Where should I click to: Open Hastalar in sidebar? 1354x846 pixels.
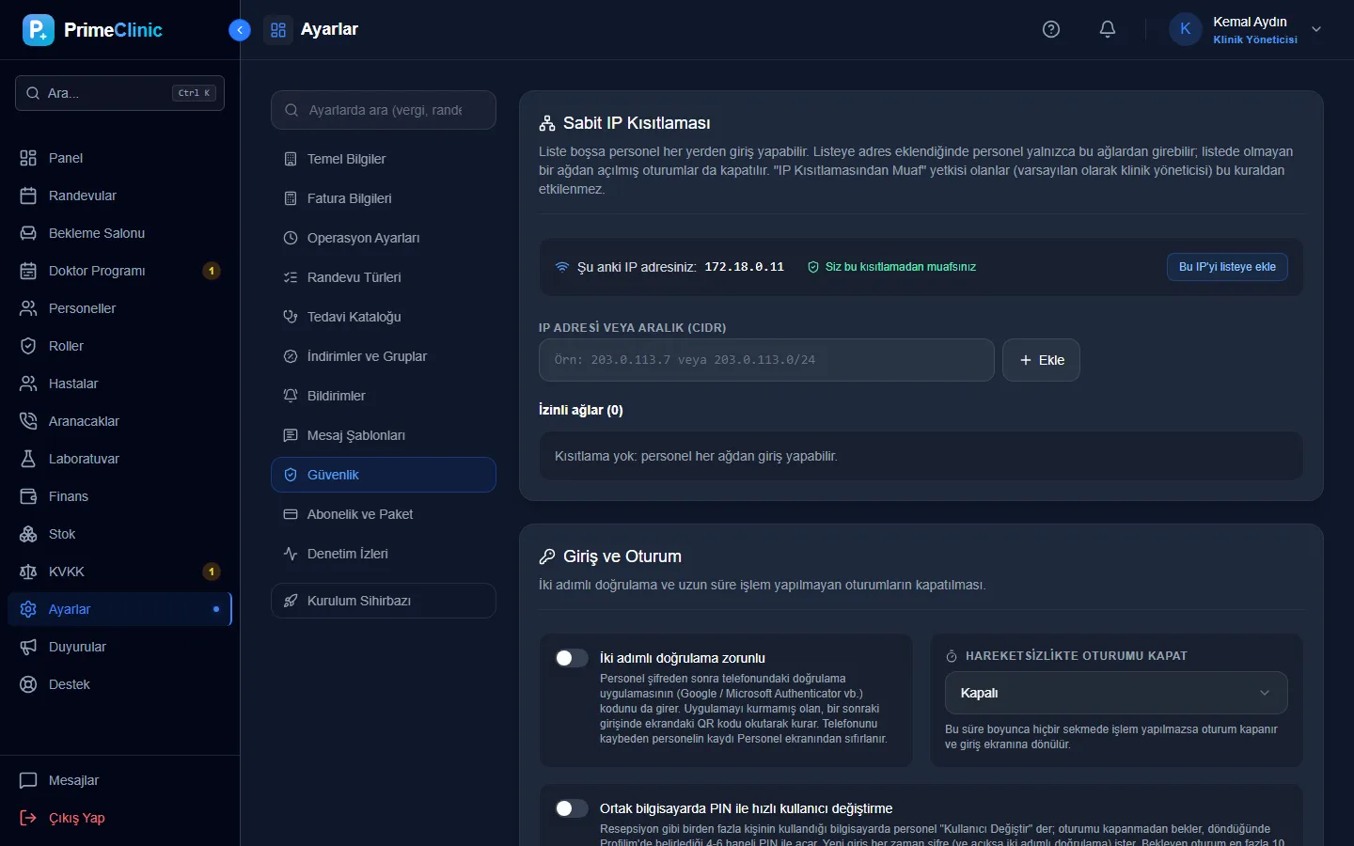pos(119,384)
